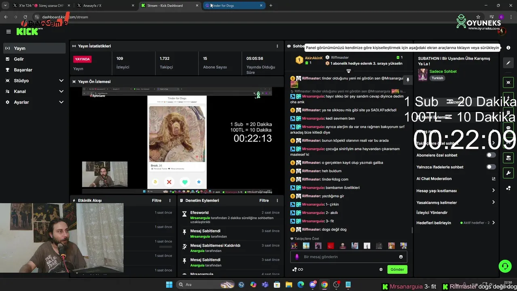Click the Efesworld entry in Denetim Eylemleri
517x291 pixels.
pos(231,217)
